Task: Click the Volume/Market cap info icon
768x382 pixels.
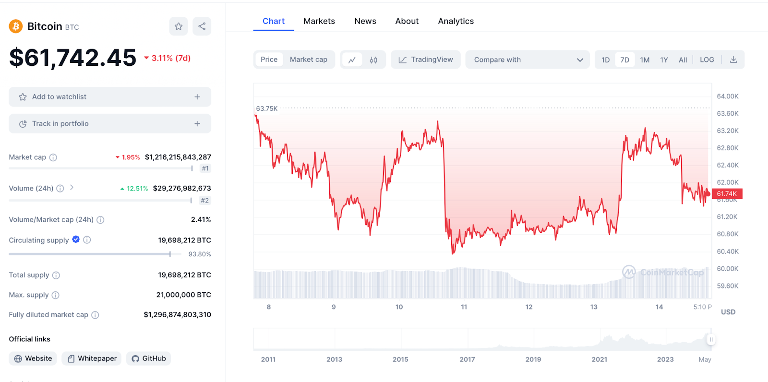Action: 100,220
